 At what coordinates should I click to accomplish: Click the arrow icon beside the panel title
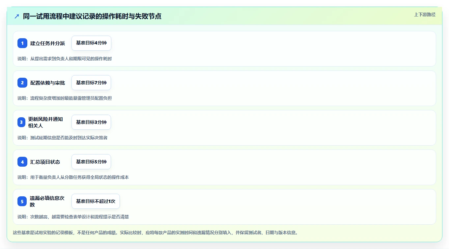[17, 16]
